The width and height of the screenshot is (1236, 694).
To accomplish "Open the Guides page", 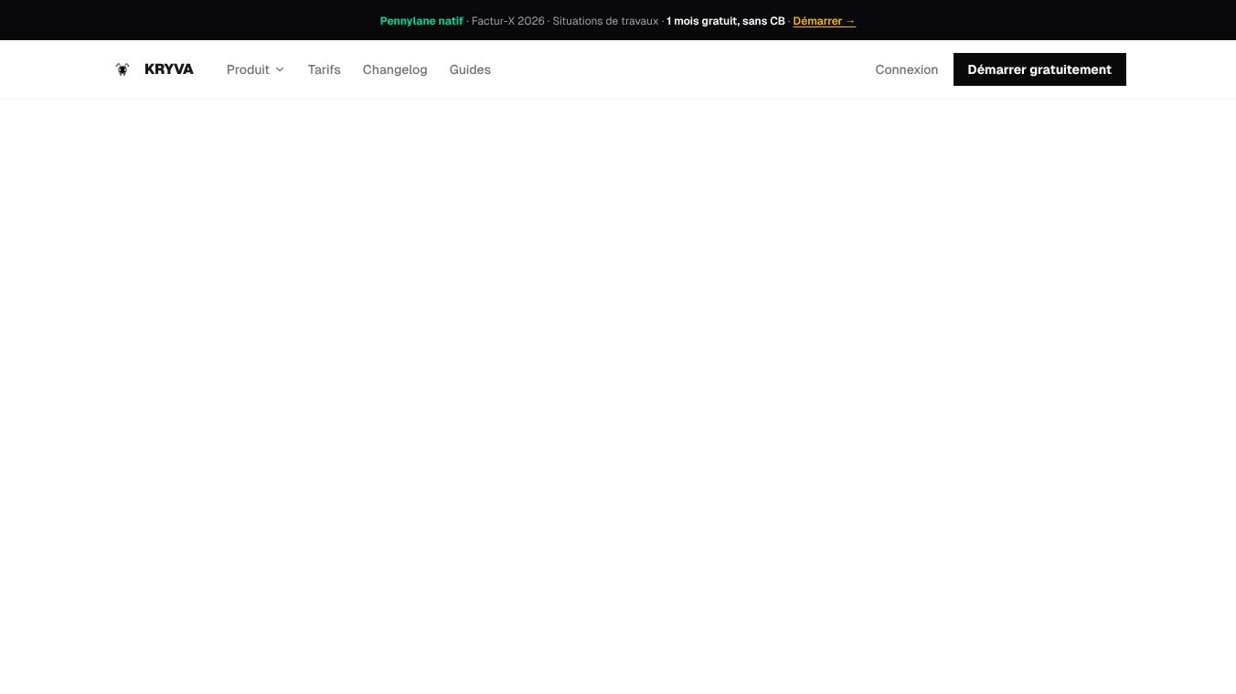I will tap(470, 69).
